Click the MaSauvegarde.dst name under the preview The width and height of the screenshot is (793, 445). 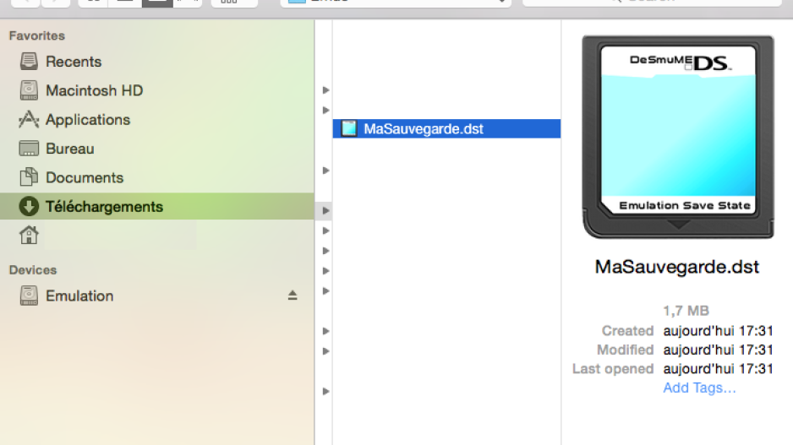pos(676,267)
